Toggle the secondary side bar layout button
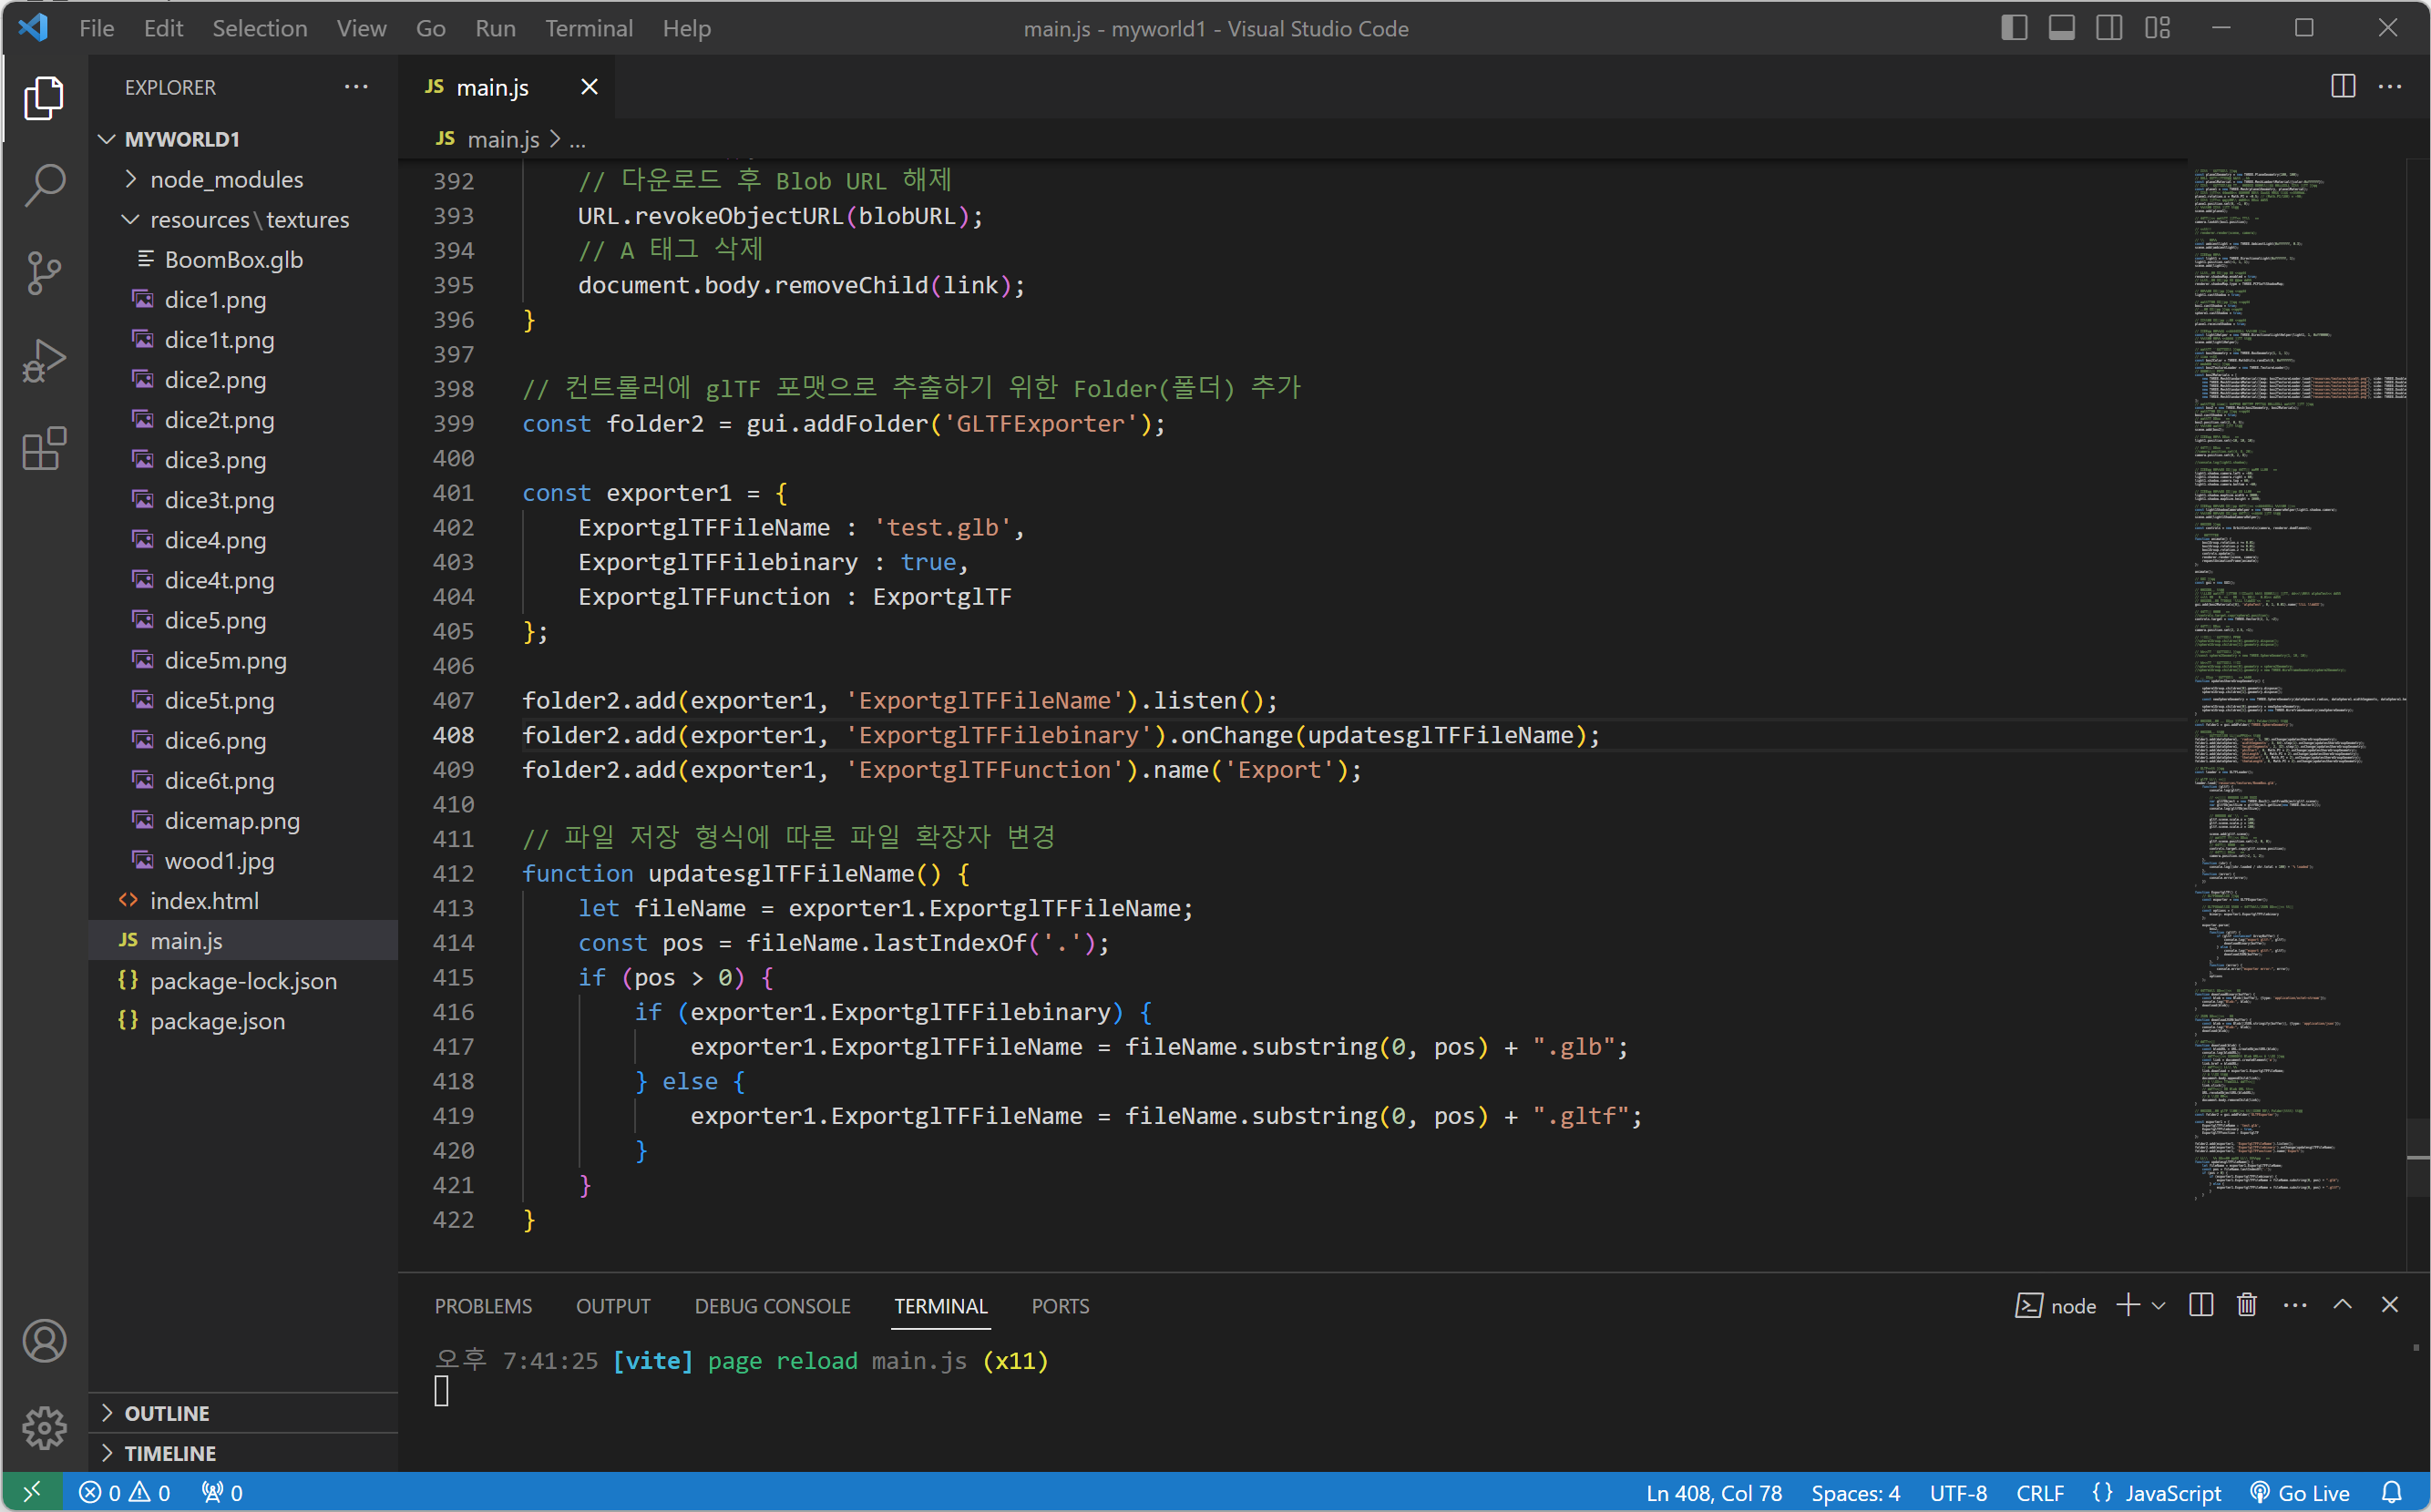Viewport: 2431px width, 1512px height. (2108, 28)
